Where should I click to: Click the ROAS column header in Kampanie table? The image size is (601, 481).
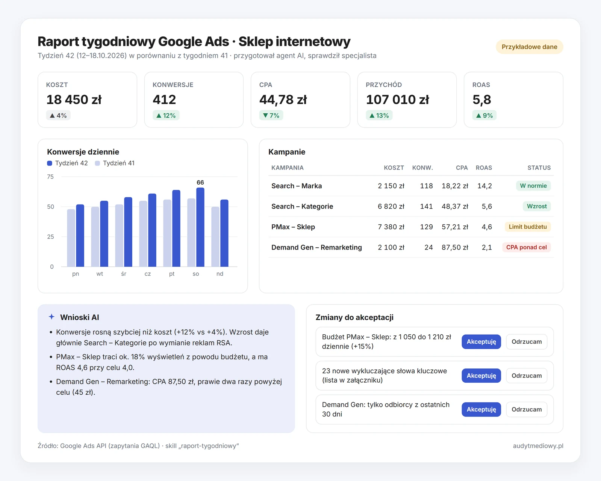[484, 168]
